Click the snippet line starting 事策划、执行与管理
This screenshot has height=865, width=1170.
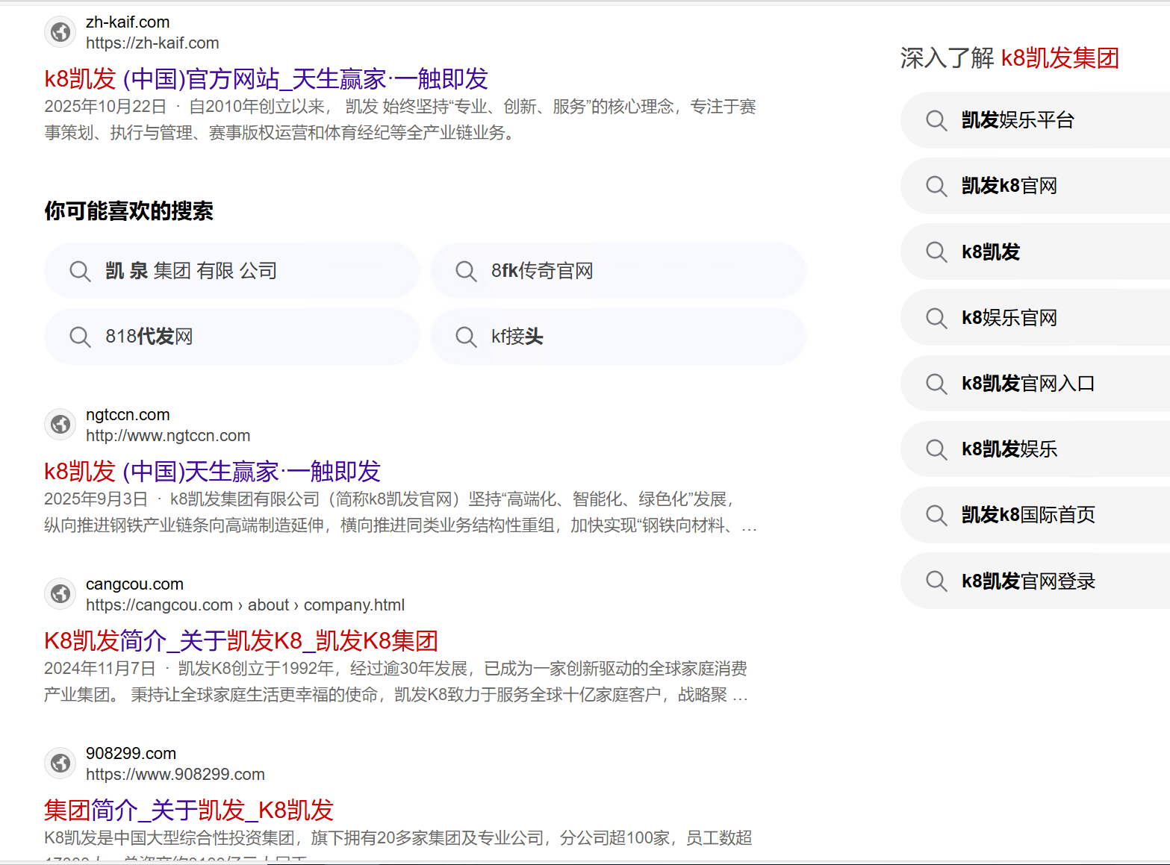coord(281,133)
